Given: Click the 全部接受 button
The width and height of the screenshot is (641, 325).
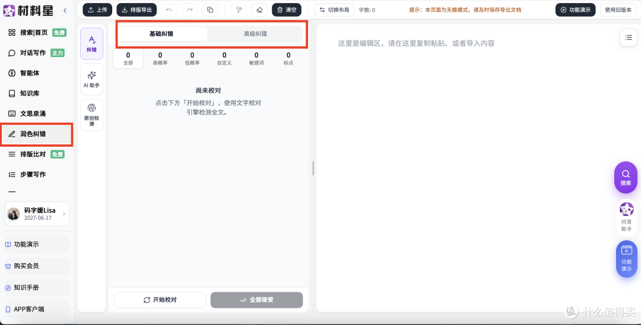Looking at the screenshot, I should (257, 300).
